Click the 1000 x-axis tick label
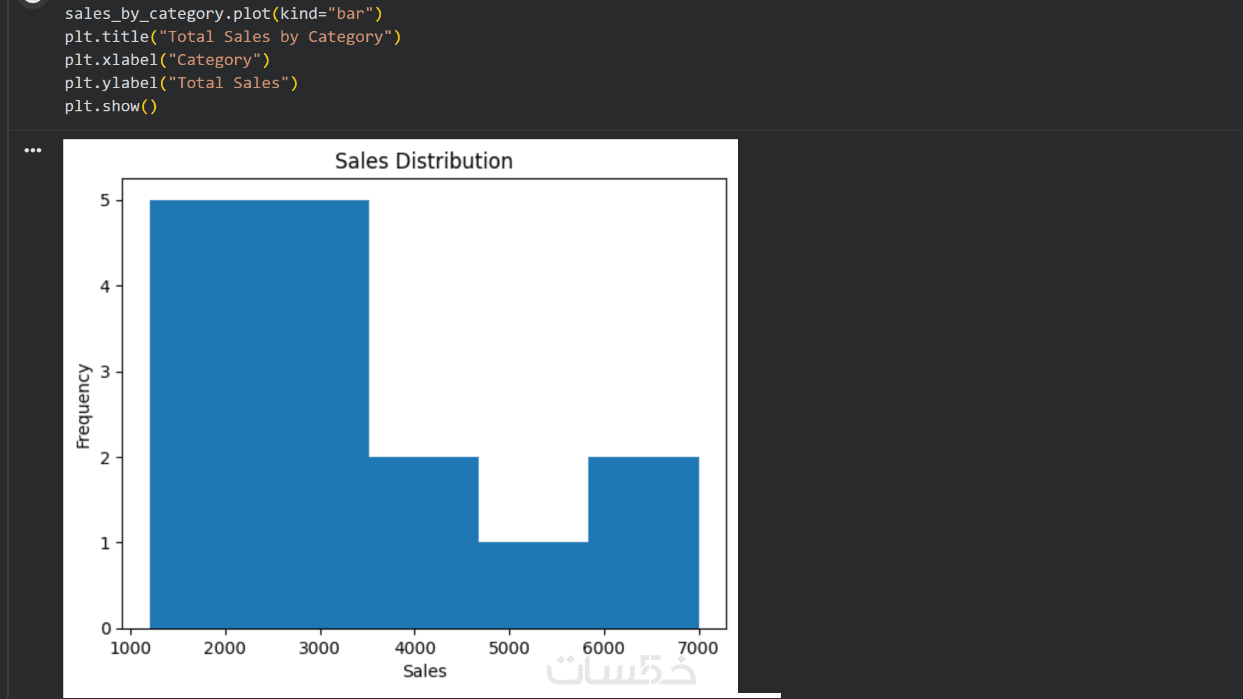Image resolution: width=1243 pixels, height=699 pixels. coord(130,648)
